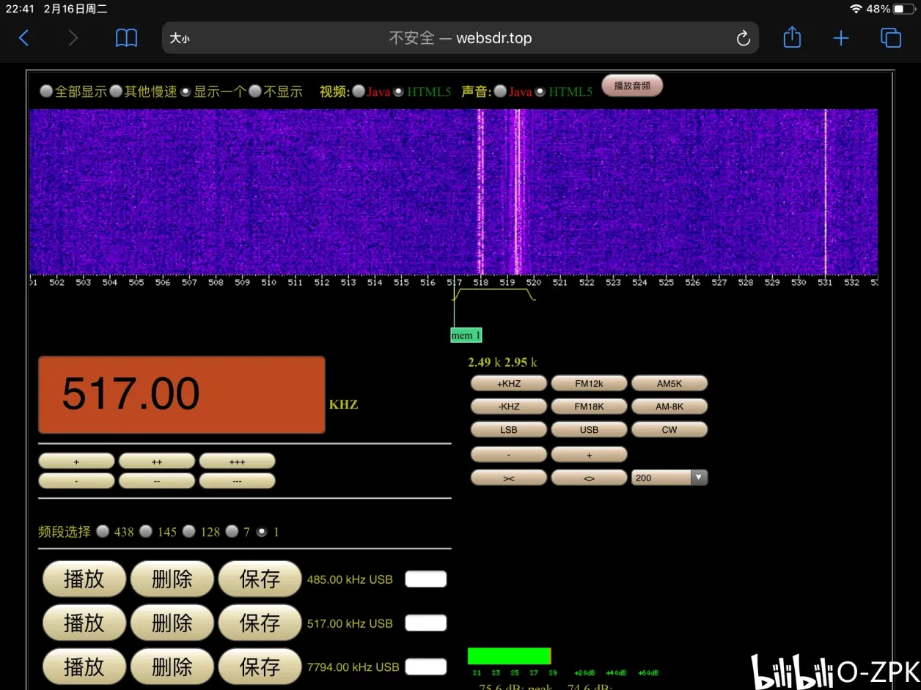Viewport: 921px width, 690px height.
Task: Open a new Safari tab
Action: [841, 38]
